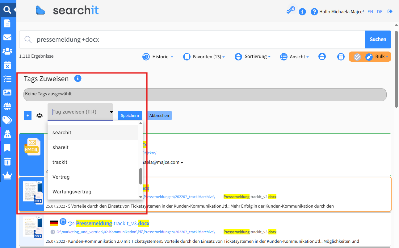Expand the Ansicht dropdown

point(295,57)
